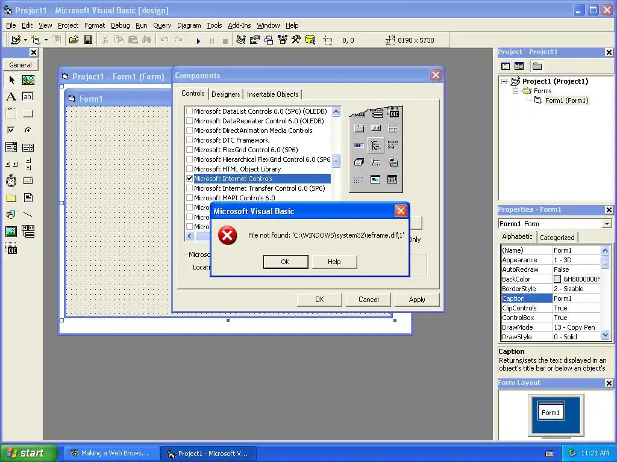Screen dimensions: 617x462
Task: Select the Timer tool in toolbox
Action: pyautogui.click(x=11, y=180)
